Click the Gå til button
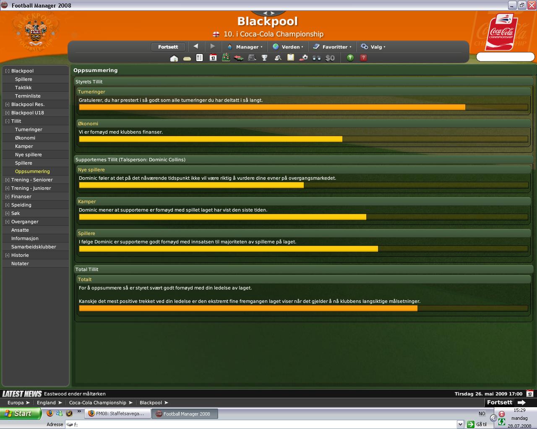This screenshot has width=537, height=429. click(477, 424)
